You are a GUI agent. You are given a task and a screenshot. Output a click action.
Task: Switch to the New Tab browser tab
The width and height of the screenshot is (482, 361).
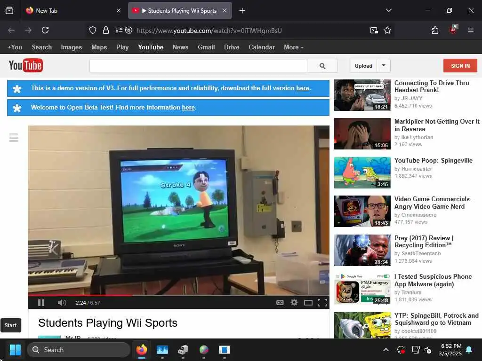tap(73, 11)
